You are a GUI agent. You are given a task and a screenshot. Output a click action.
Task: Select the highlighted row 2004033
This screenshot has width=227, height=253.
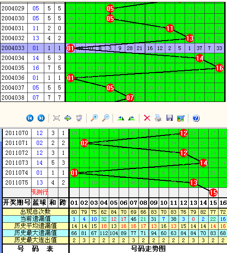[x=113, y=48]
